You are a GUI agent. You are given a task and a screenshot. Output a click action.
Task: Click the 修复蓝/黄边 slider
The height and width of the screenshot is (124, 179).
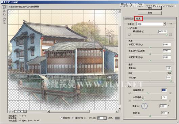point(150,60)
